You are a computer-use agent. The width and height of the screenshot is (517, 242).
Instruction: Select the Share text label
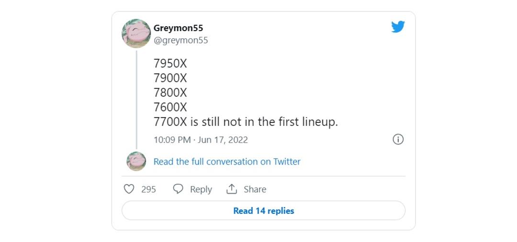(255, 189)
